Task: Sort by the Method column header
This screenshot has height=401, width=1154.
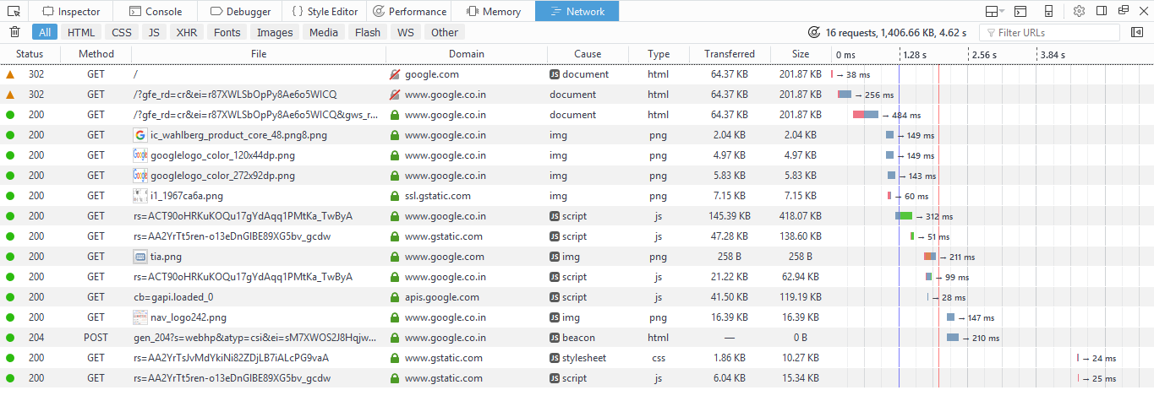Action: [x=96, y=54]
